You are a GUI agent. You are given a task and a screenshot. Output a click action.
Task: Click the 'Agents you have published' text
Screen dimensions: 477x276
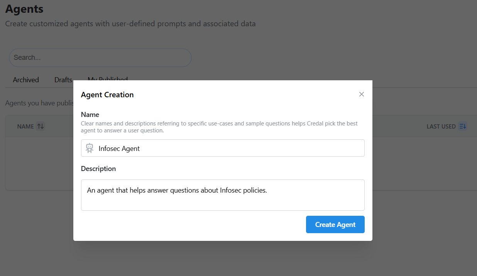tap(39, 103)
